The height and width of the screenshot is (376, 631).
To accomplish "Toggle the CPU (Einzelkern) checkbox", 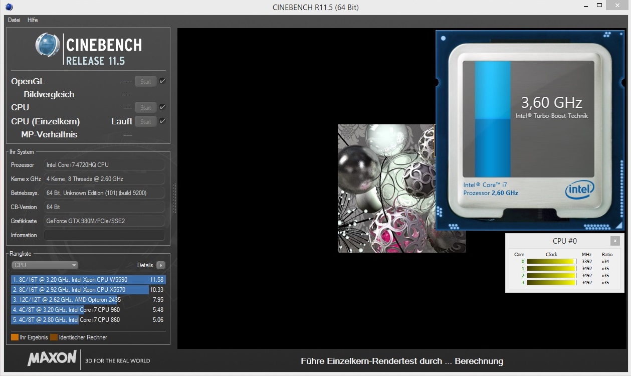I will pos(162,121).
